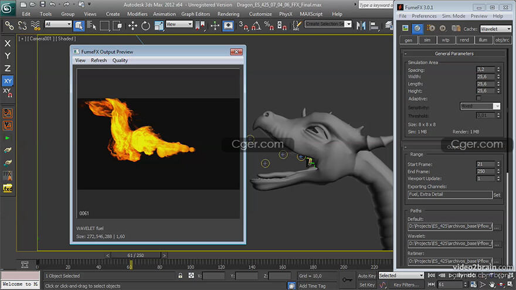Viewport: 516px width, 290px height.
Task: Select the XY plane constraint
Action: click(8, 81)
